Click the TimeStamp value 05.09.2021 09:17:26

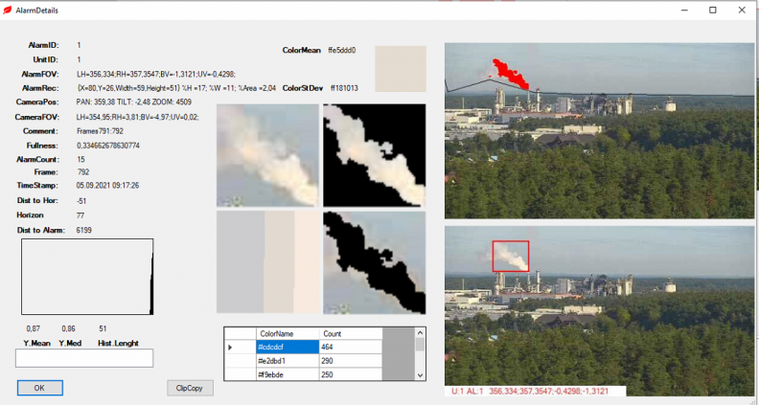click(x=108, y=186)
